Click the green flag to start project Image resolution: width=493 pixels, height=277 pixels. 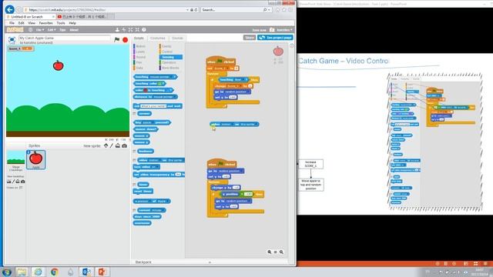click(x=117, y=39)
